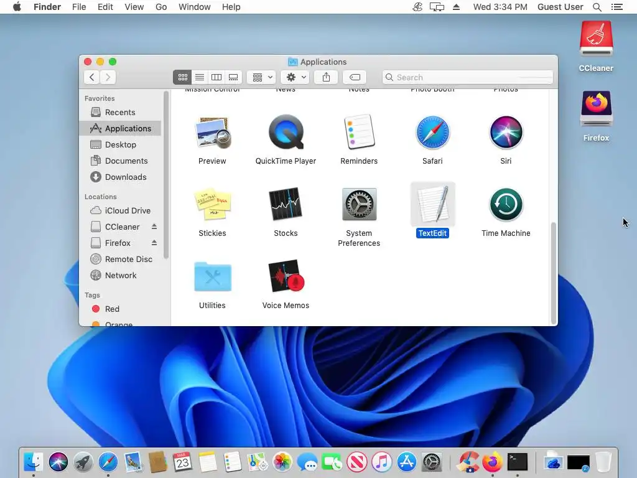This screenshot has height=478, width=637.
Task: Select Applications in the sidebar
Action: (121, 128)
